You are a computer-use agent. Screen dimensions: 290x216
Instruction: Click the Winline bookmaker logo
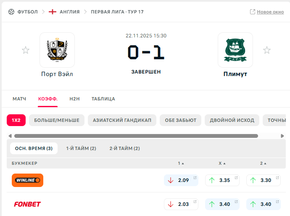pos(27,180)
